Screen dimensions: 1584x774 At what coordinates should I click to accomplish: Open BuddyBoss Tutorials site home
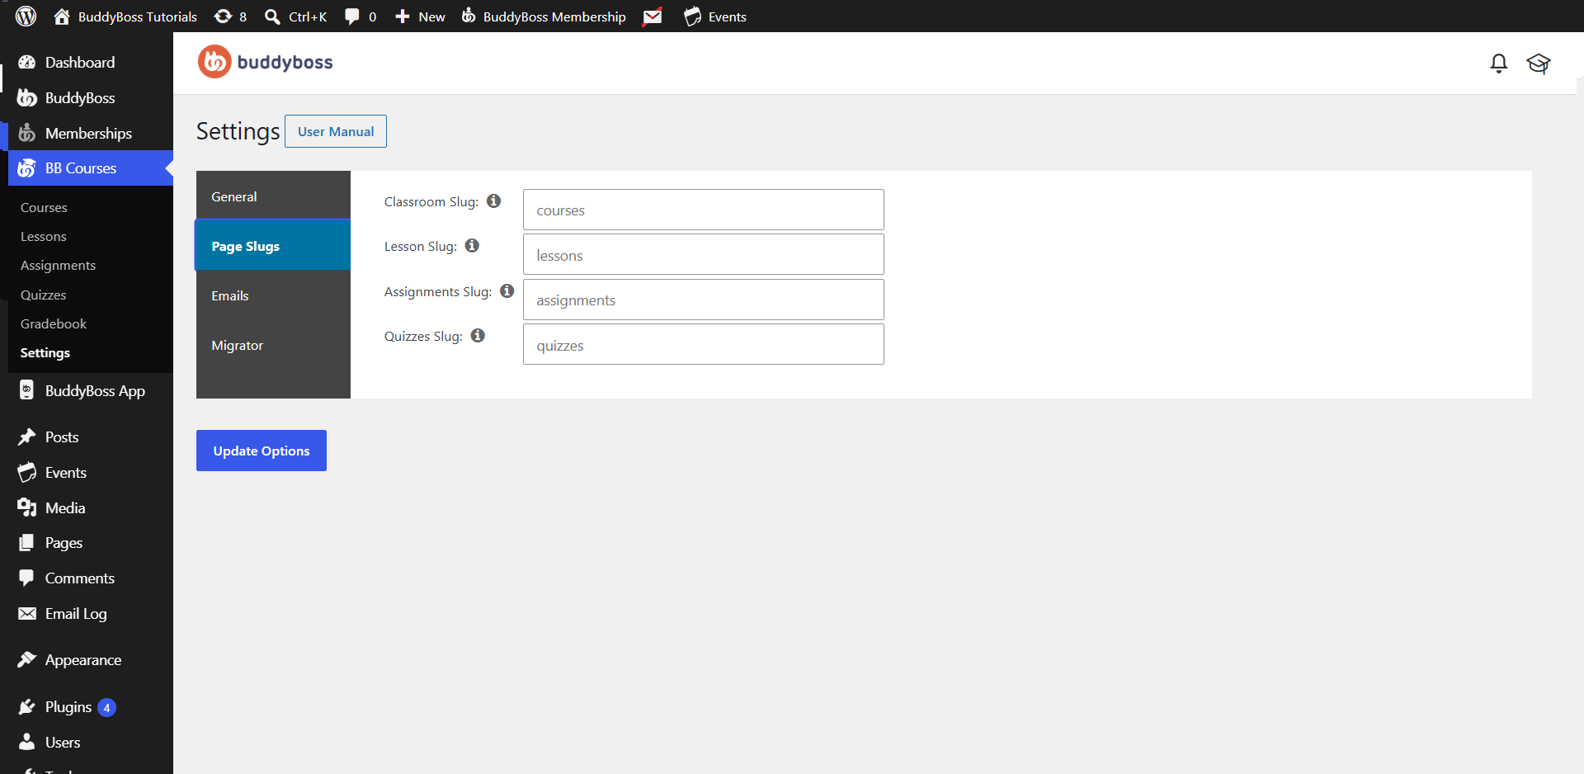click(125, 17)
